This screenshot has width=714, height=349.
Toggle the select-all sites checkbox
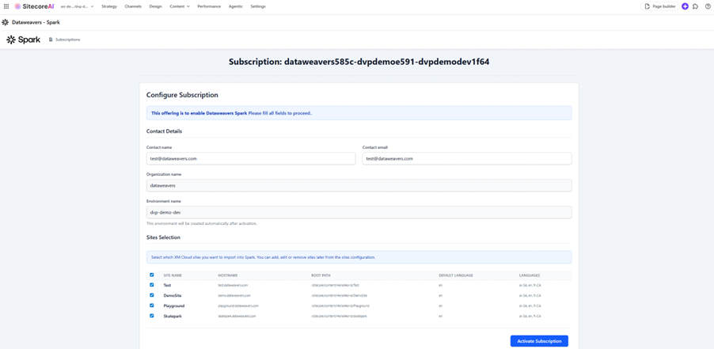pos(152,275)
